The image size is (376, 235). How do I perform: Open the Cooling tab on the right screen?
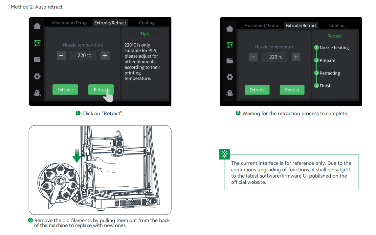337,25
